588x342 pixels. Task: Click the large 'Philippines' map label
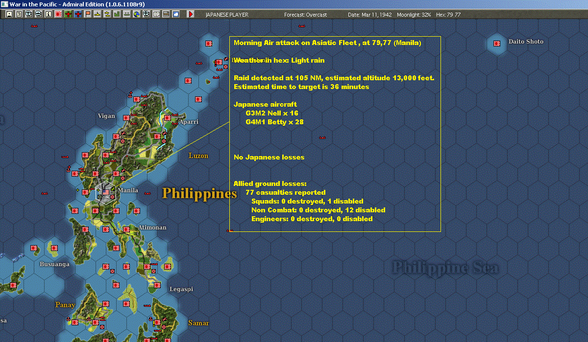[199, 193]
